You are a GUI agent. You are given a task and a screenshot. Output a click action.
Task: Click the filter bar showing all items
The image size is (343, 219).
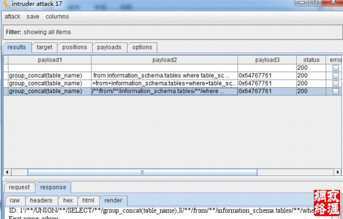pyautogui.click(x=172, y=32)
